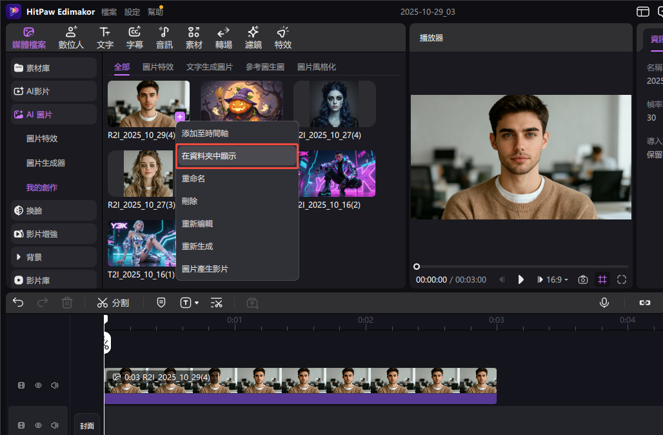Toggle the grid overlay in the player

[x=602, y=279]
